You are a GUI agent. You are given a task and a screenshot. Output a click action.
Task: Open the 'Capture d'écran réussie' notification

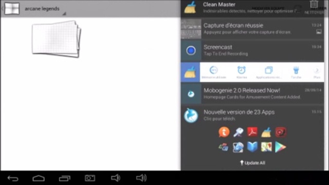click(252, 29)
